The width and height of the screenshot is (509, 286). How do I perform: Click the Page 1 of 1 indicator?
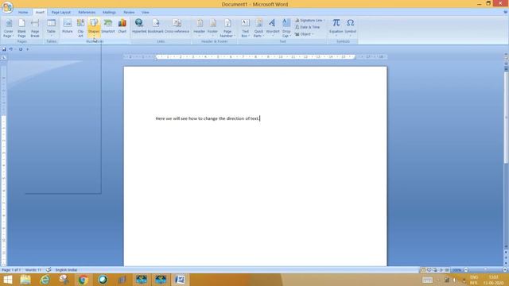tap(11, 270)
